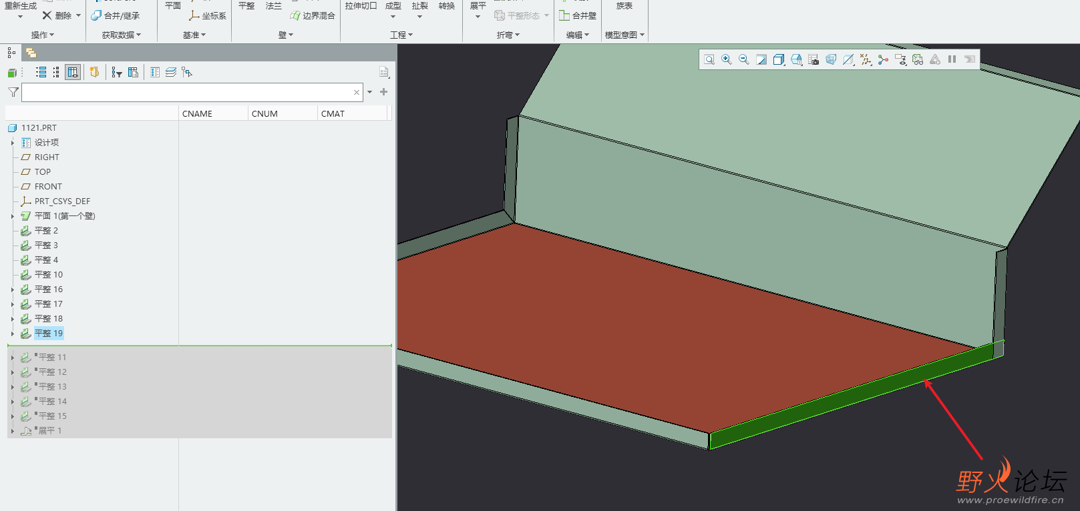Click the 合并壁 merge walls button
The width and height of the screenshot is (1080, 511).
tap(578, 15)
